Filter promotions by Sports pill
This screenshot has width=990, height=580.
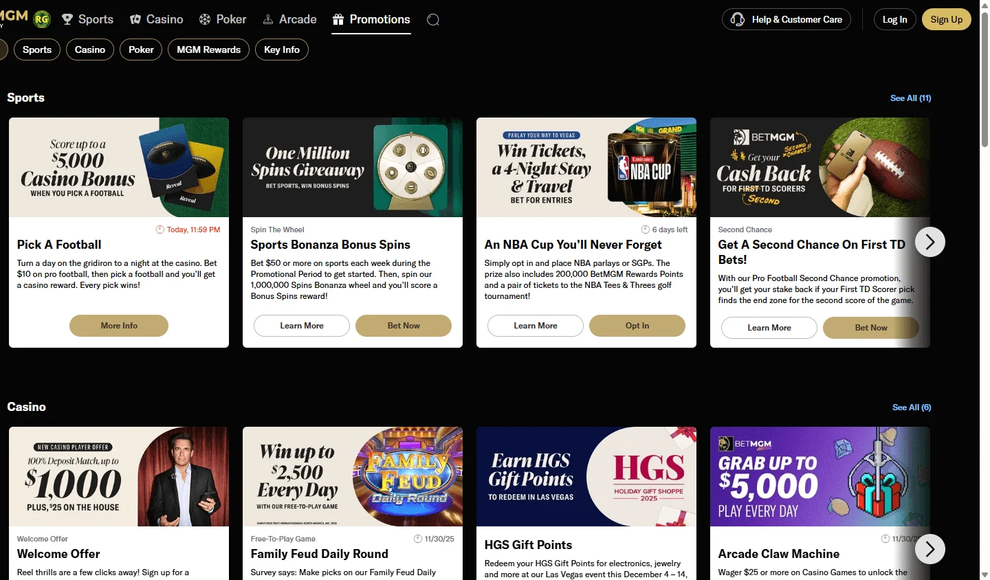[x=37, y=49]
